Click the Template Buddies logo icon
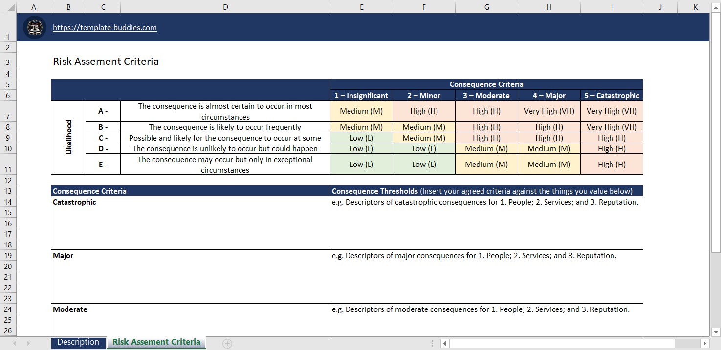The image size is (721, 350). click(34, 27)
